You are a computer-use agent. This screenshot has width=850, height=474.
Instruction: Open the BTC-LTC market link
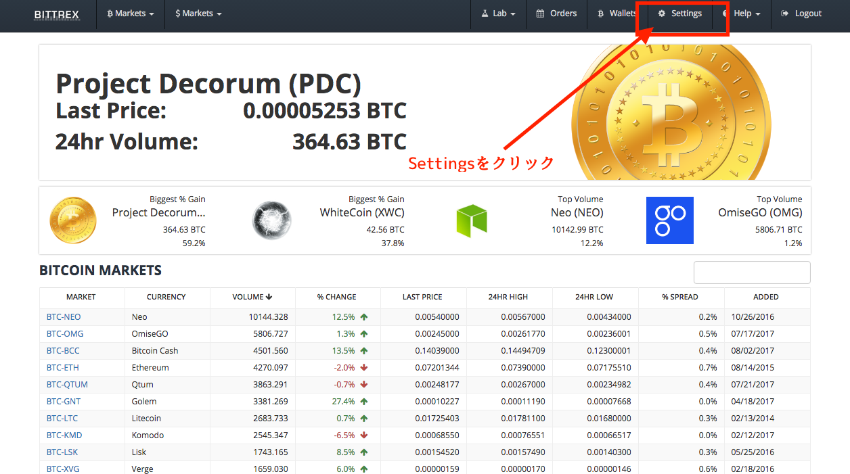pos(62,418)
